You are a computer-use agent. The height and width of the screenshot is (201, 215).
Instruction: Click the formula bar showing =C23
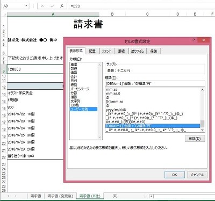(141, 6)
